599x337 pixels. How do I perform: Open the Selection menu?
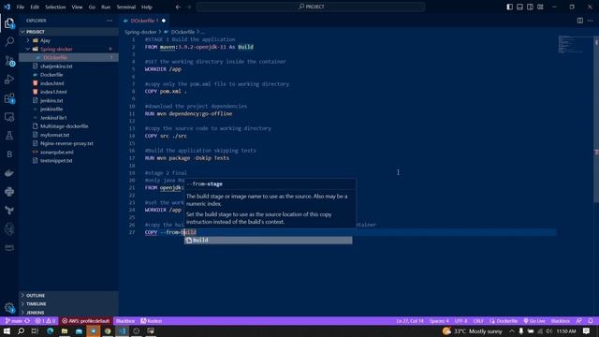point(55,7)
